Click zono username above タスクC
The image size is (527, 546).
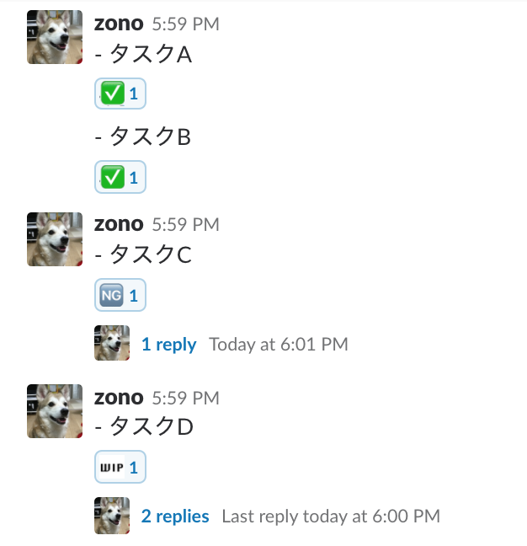[119, 224]
